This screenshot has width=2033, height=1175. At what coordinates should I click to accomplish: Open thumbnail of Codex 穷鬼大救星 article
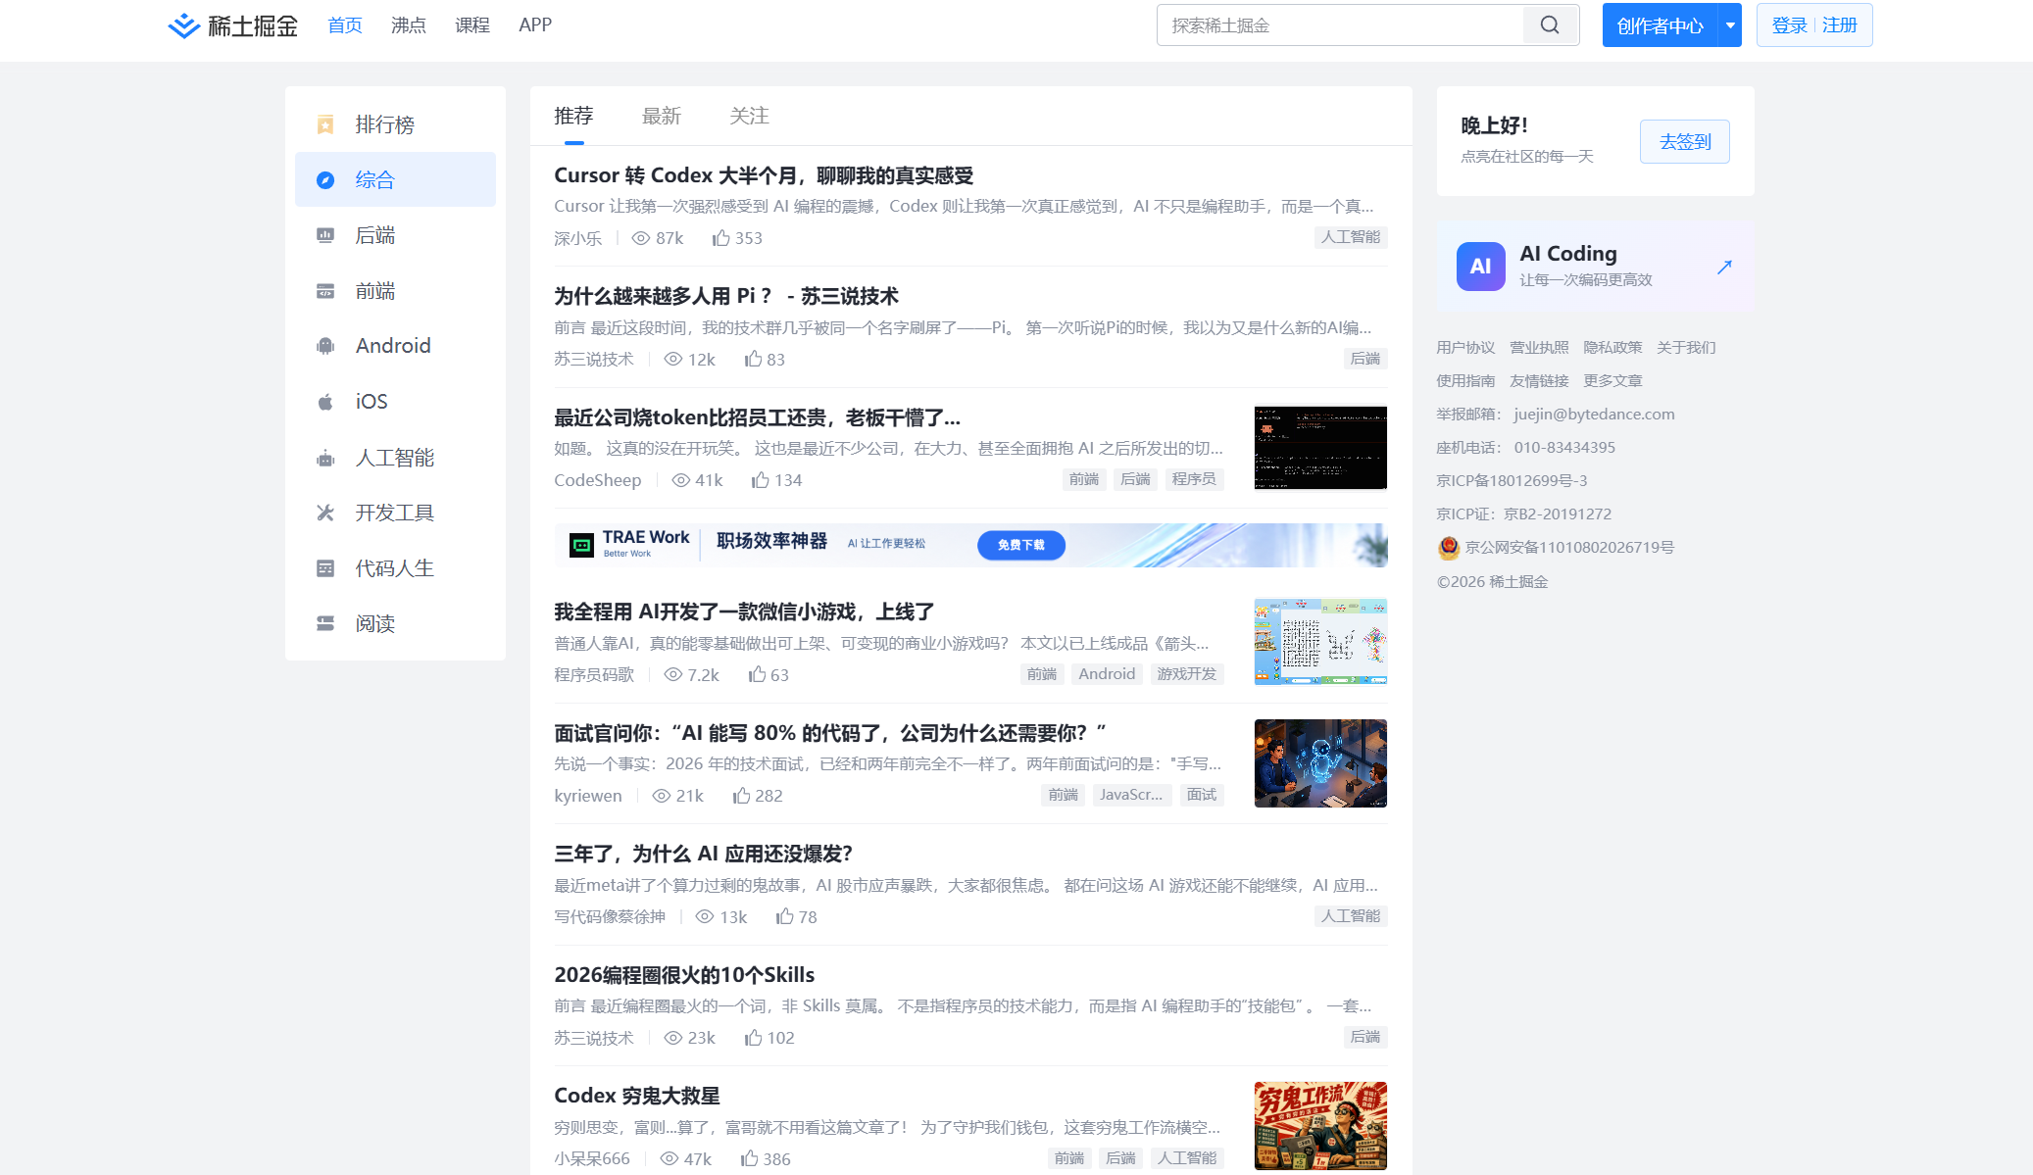(1320, 1126)
